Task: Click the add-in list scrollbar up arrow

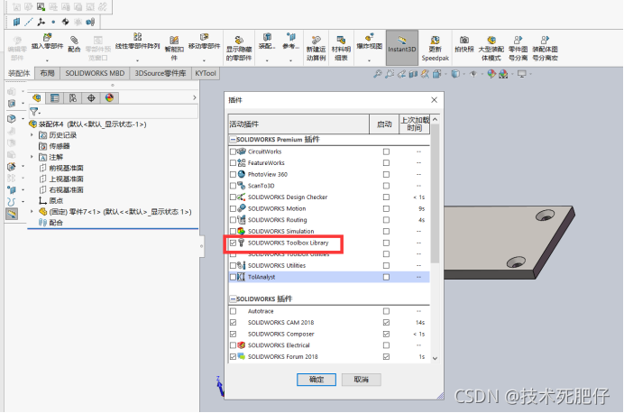Action: pos(435,119)
